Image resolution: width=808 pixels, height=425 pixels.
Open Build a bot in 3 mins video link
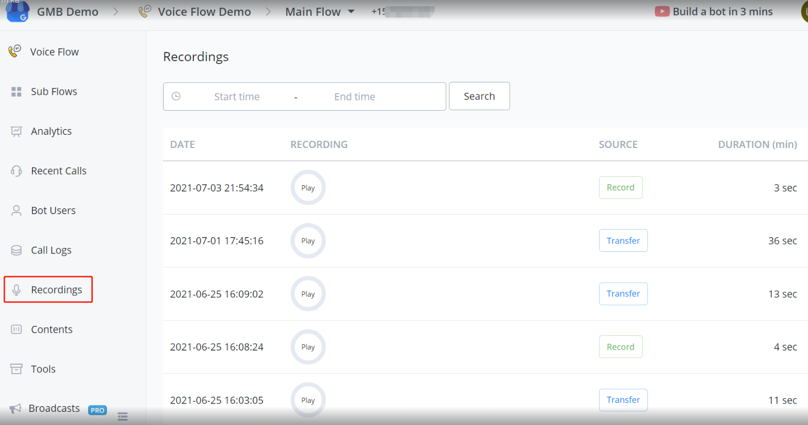[722, 12]
